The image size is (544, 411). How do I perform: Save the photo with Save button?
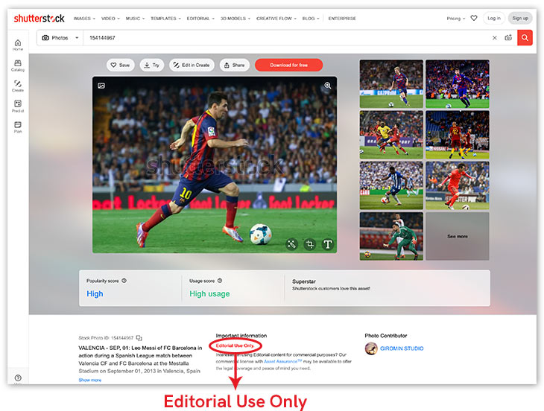120,66
